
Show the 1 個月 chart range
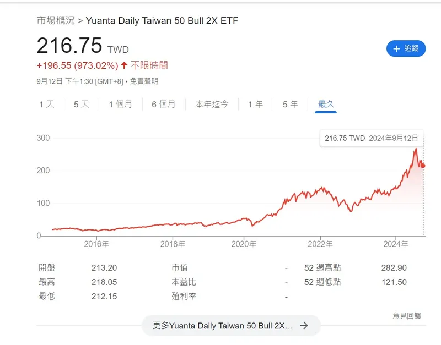click(x=120, y=104)
